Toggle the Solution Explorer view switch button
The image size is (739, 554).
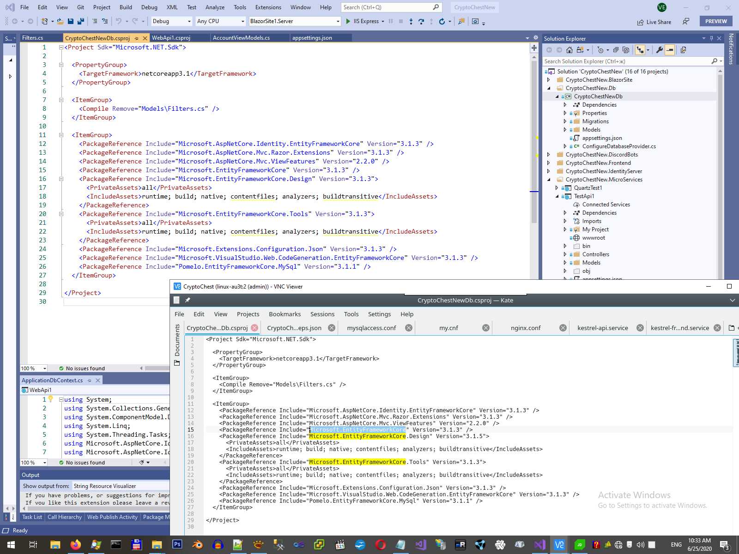(581, 50)
